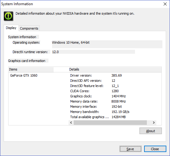Image resolution: width=170 pixels, height=156 pixels.
Task: Click the About button
Action: tap(151, 131)
